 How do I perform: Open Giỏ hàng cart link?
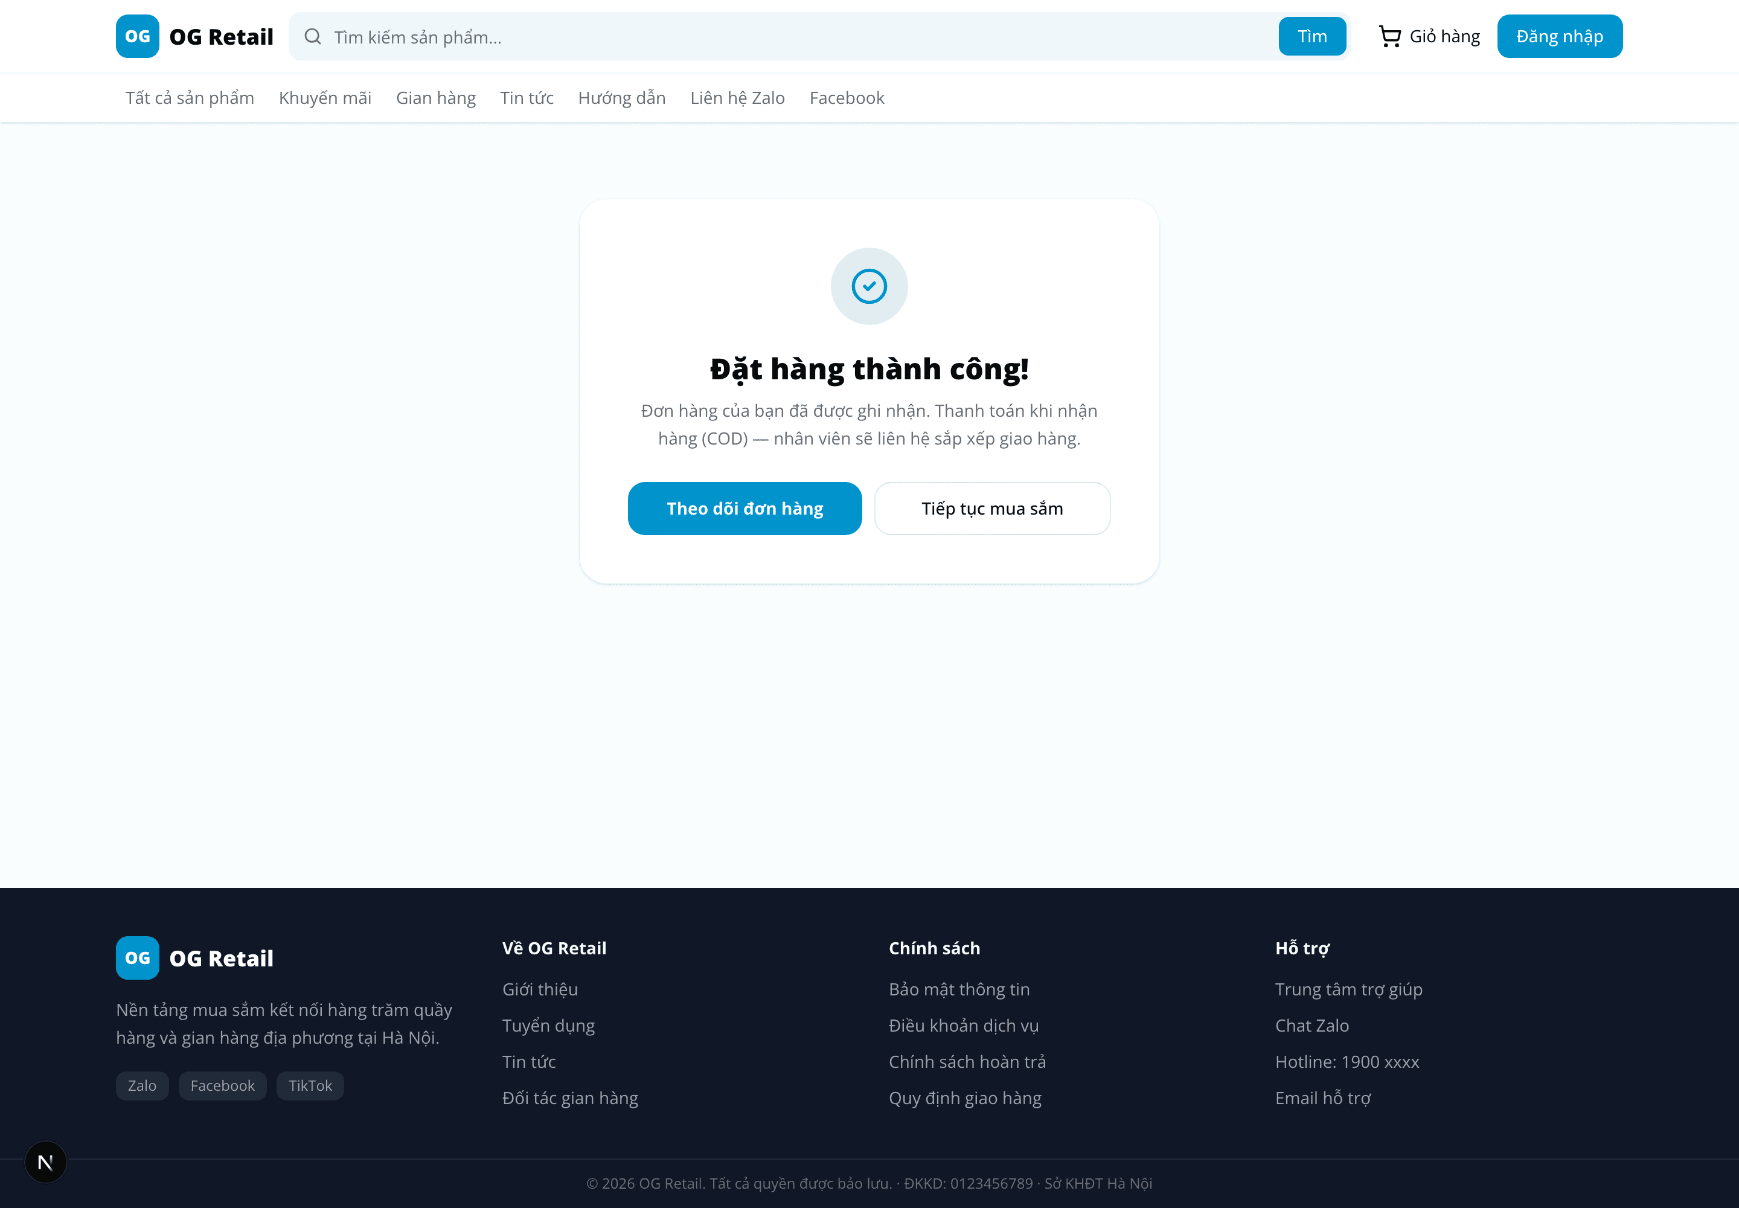coord(1429,36)
